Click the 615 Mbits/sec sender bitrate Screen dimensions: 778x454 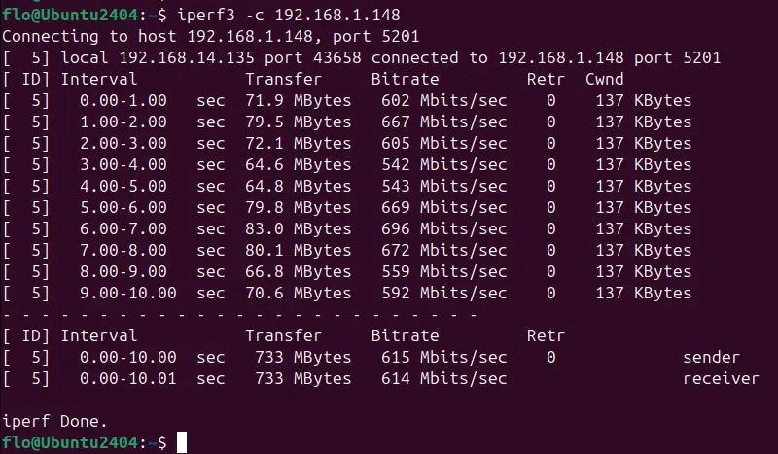443,357
